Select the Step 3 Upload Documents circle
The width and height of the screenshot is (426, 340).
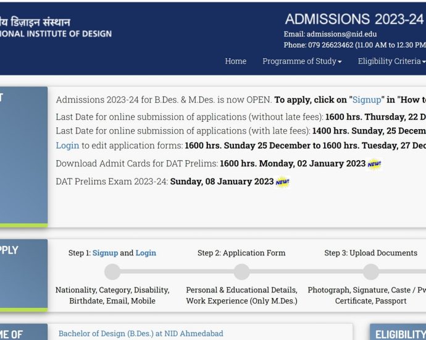point(370,272)
